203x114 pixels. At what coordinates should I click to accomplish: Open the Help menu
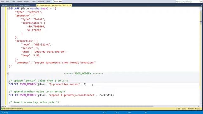pyautogui.click(x=48, y=2)
